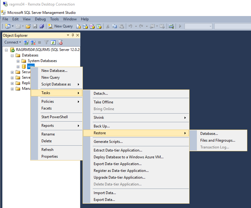Click the New Project toolbar icon
Screen dimensions: 251x208
point(7,26)
